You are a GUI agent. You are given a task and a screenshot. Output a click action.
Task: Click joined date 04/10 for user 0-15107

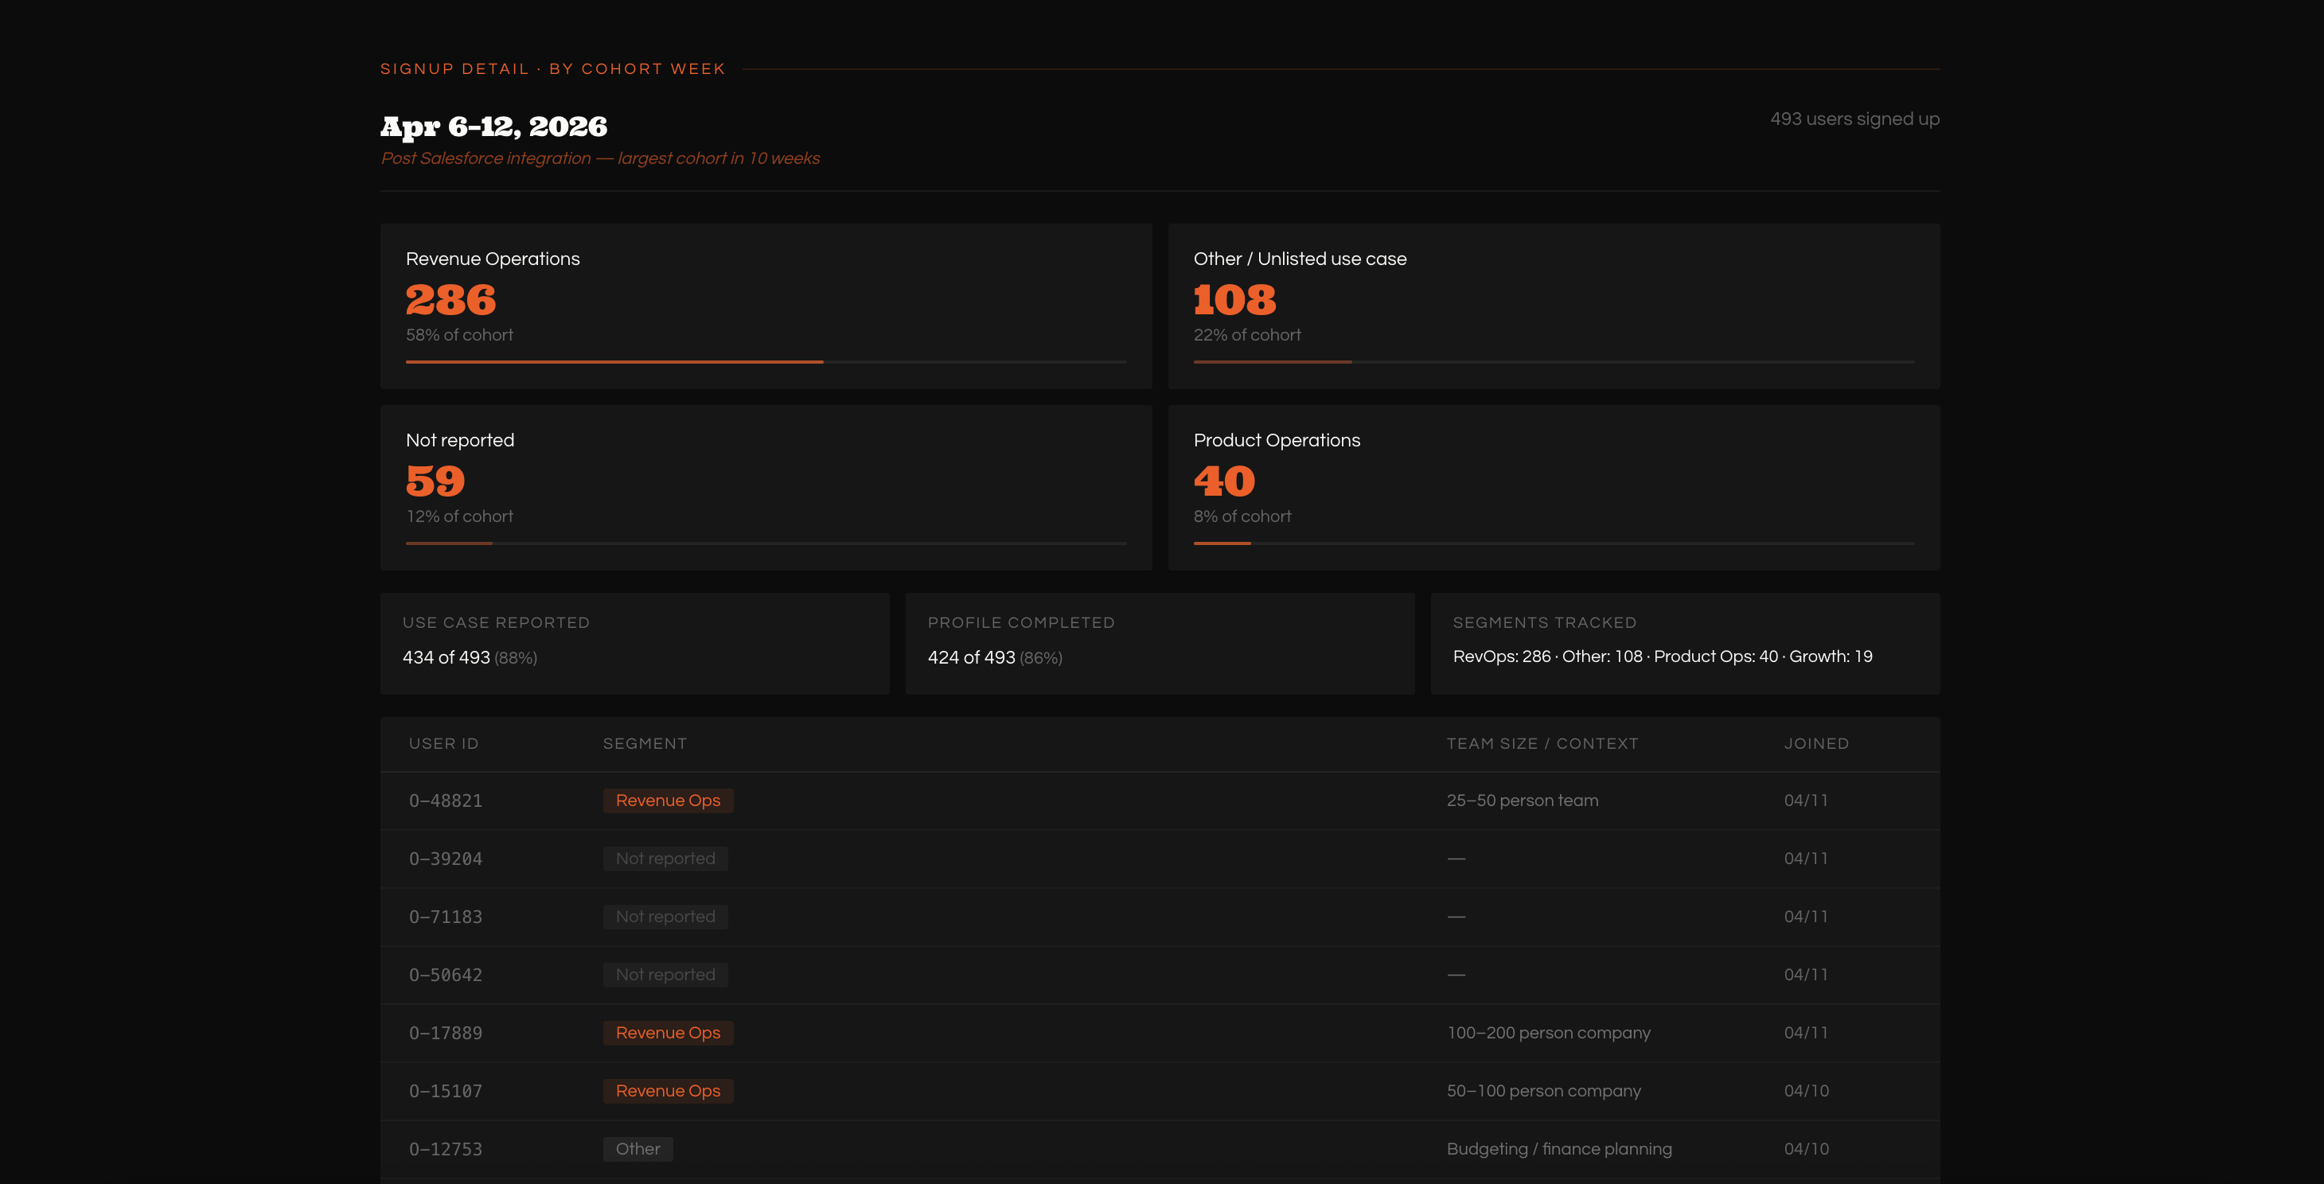coord(1806,1091)
